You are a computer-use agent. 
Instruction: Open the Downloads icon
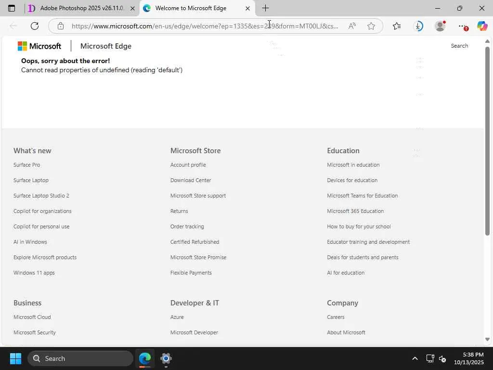point(418,26)
